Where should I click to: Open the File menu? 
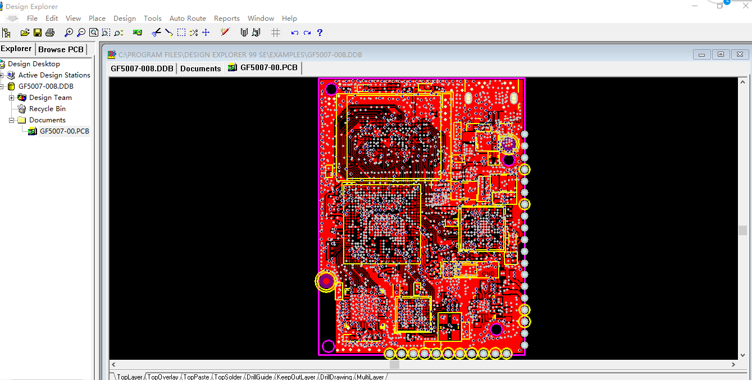pyautogui.click(x=33, y=19)
